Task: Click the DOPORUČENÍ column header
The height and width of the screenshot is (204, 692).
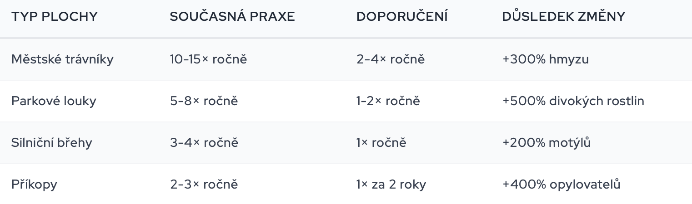Action: (x=402, y=17)
